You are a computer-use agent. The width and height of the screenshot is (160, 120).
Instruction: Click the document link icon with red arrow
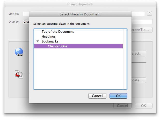tap(19, 74)
